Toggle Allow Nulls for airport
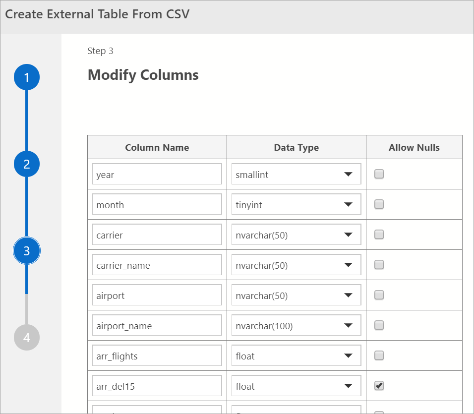474x414 pixels. pos(379,295)
